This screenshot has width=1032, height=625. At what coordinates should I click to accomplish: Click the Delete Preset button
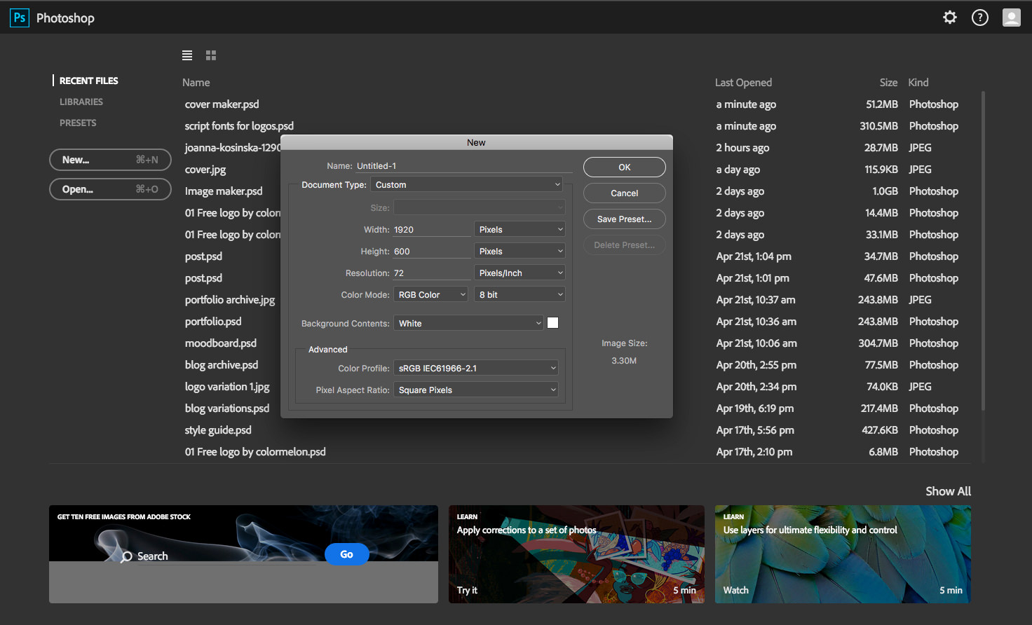tap(625, 245)
